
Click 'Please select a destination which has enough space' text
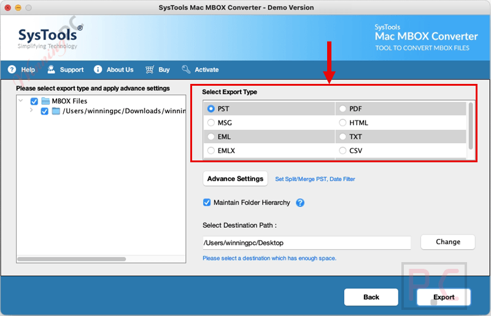(269, 258)
